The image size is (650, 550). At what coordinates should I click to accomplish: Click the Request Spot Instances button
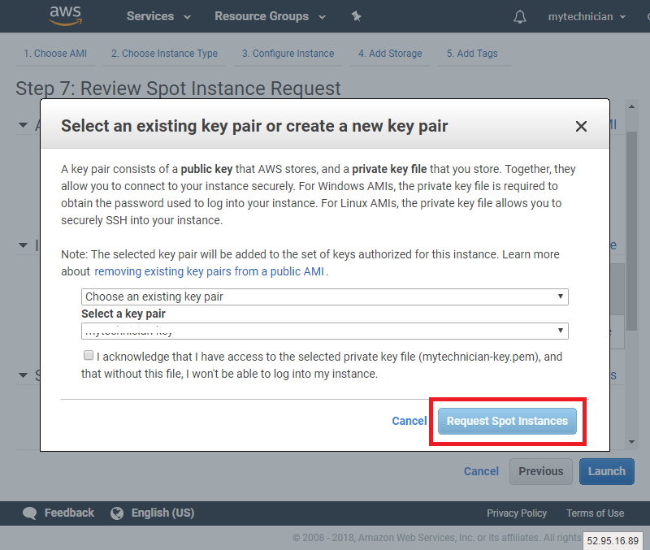click(507, 421)
